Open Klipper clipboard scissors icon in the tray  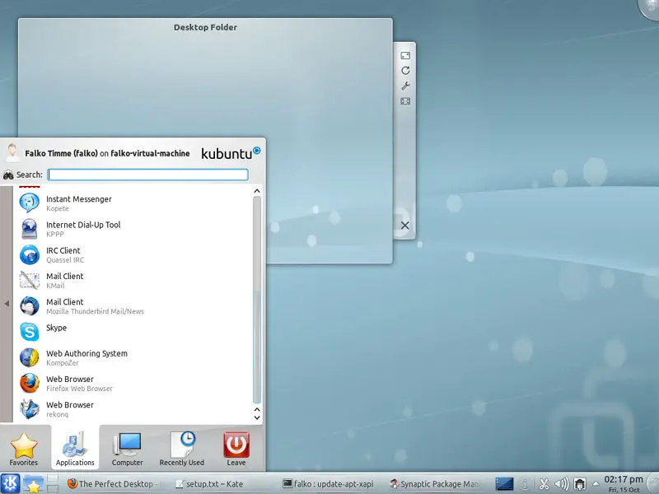tap(544, 484)
